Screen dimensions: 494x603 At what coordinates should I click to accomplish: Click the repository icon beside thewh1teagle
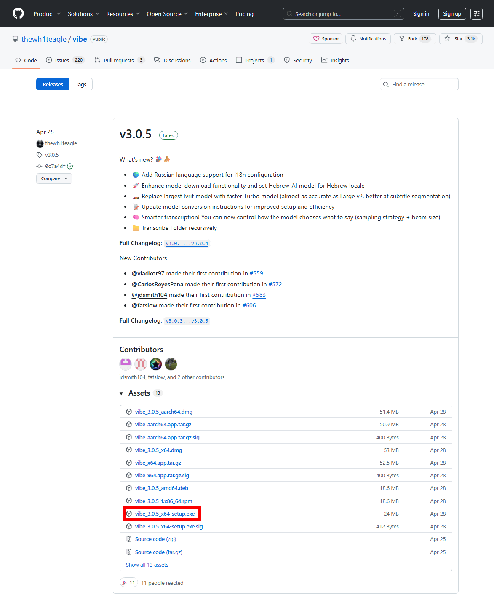coord(15,39)
